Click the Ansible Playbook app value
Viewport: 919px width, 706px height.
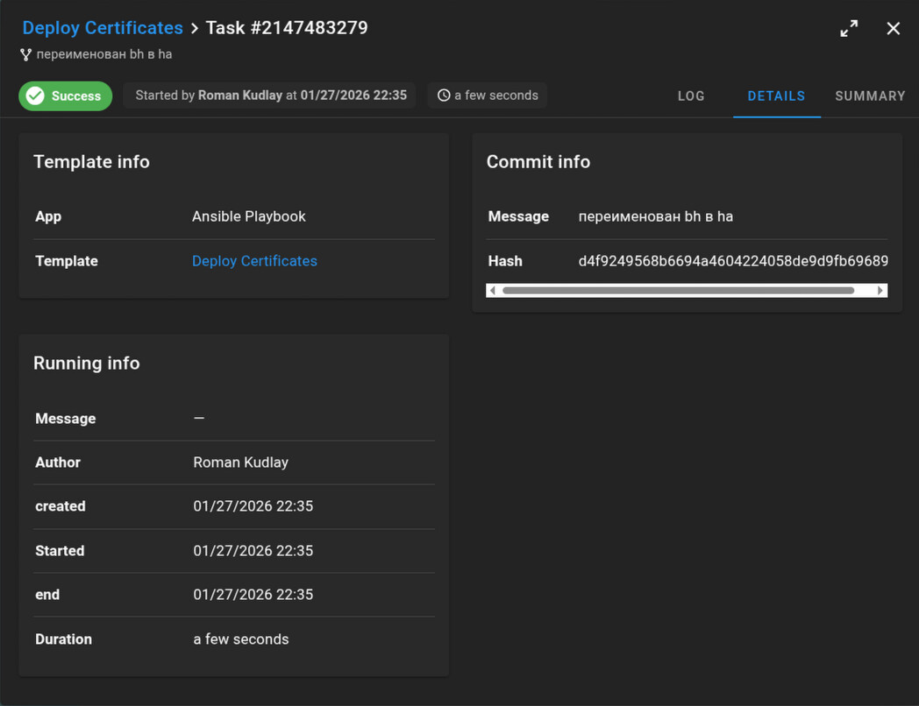pyautogui.click(x=249, y=216)
